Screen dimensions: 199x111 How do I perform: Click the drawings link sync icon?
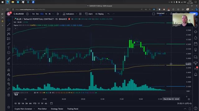pos(9,88)
